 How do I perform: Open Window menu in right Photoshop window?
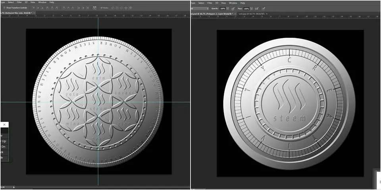[233, 3]
